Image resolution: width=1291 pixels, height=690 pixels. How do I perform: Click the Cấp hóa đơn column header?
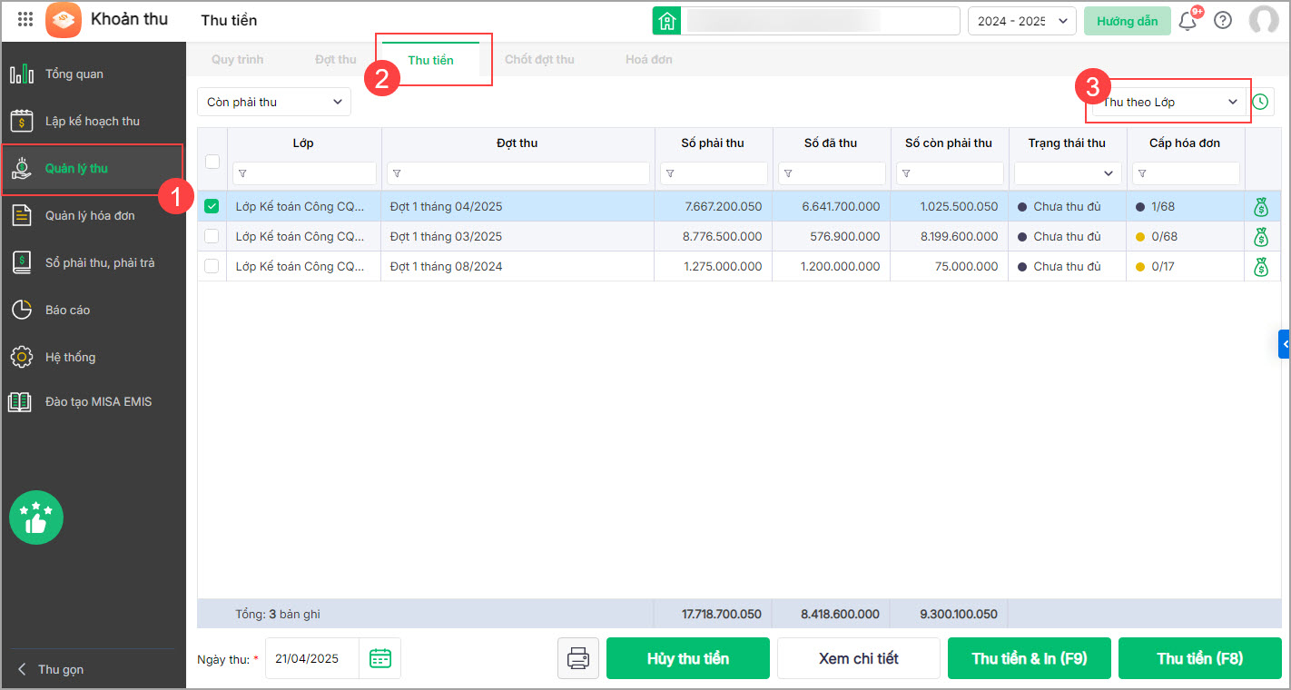coord(1185,143)
